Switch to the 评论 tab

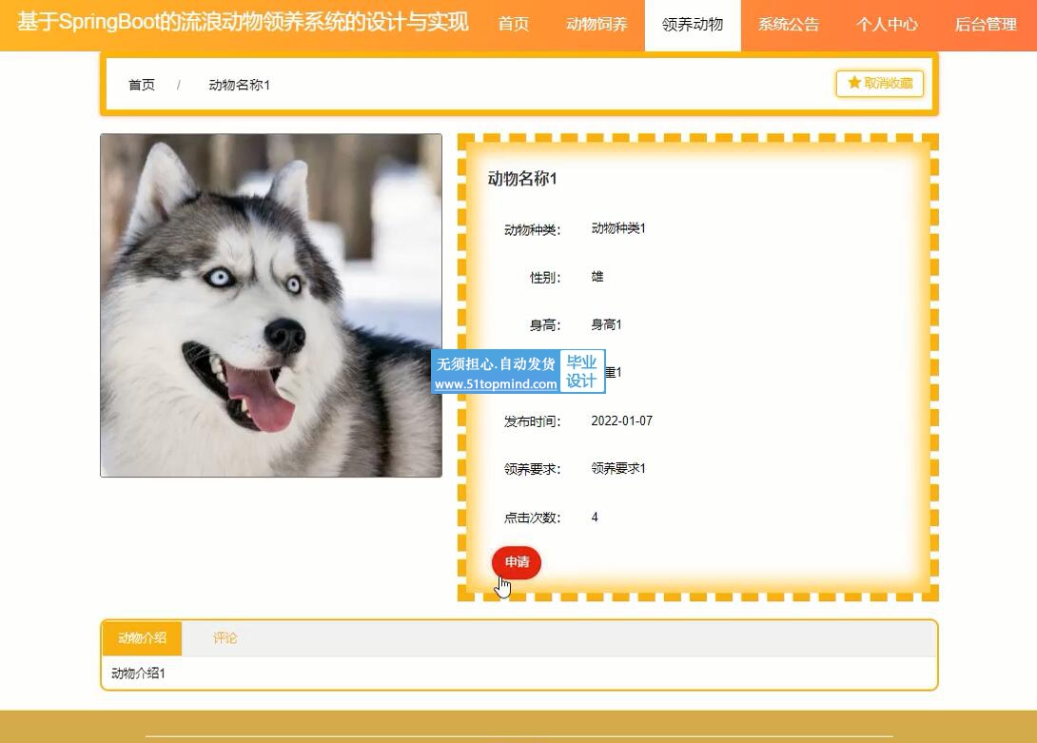pos(225,637)
